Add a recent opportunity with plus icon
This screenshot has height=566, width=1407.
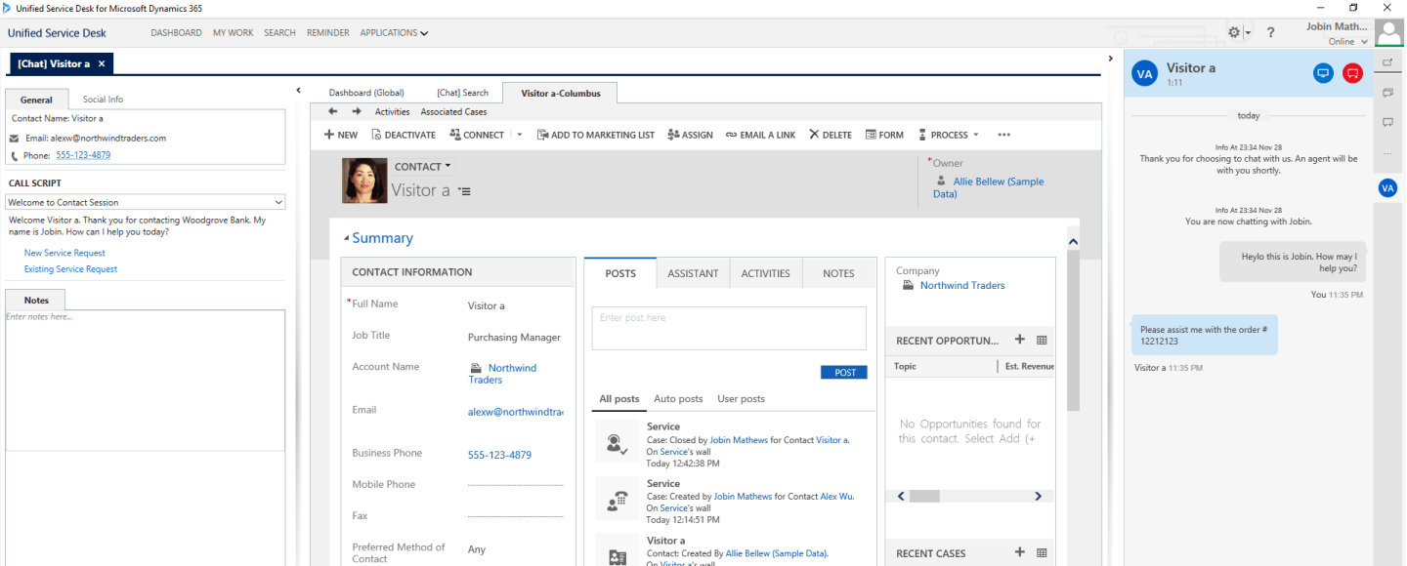1019,340
